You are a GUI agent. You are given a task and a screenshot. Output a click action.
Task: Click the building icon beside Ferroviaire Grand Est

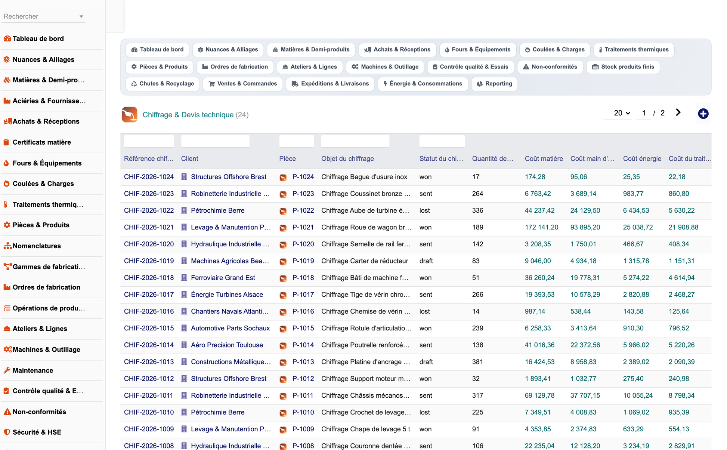pyautogui.click(x=184, y=278)
